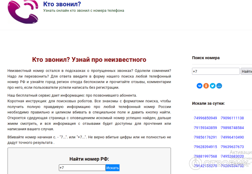The height and width of the screenshot is (174, 252).
Task: Open number 79856176291
Action: pyautogui.click(x=205, y=137)
